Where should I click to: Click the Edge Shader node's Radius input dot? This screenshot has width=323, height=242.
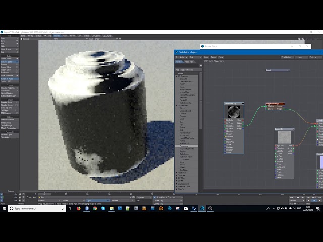coord(267,106)
